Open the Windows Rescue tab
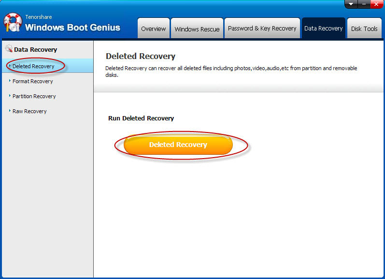 (x=197, y=29)
